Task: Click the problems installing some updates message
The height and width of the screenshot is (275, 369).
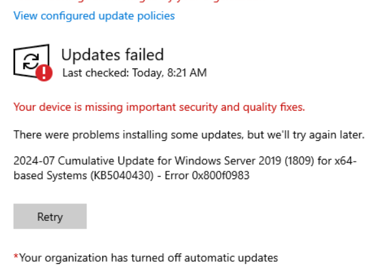Action: (189, 135)
